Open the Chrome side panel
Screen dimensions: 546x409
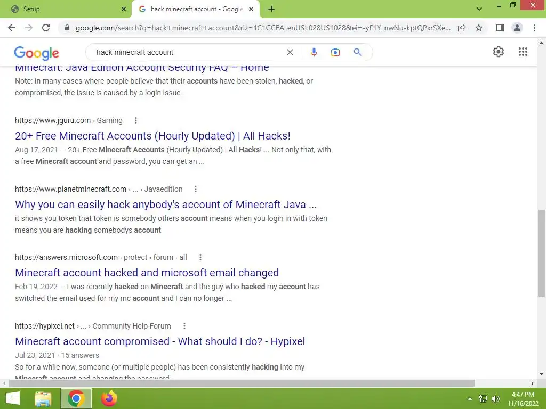[x=500, y=28]
